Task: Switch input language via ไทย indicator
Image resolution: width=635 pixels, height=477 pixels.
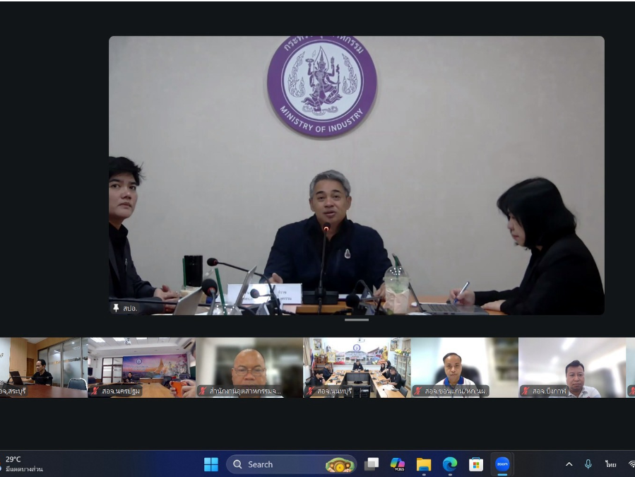Action: tap(610, 464)
